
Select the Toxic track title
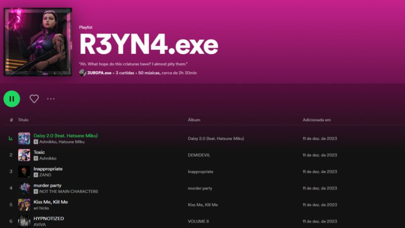[x=39, y=153]
